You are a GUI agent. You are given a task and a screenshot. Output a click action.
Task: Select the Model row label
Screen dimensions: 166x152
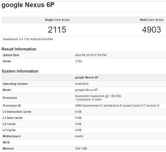click(x=7, y=90)
